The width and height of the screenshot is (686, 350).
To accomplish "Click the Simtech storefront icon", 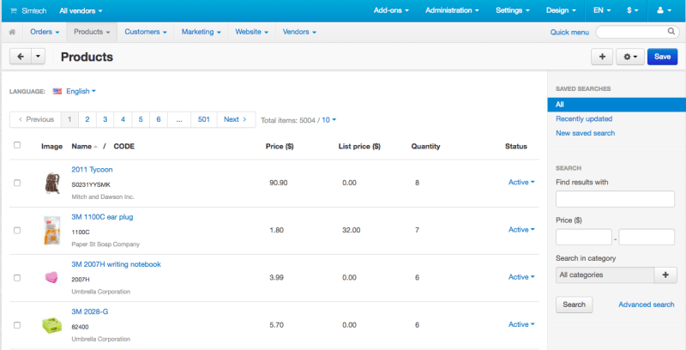I will [x=13, y=10].
